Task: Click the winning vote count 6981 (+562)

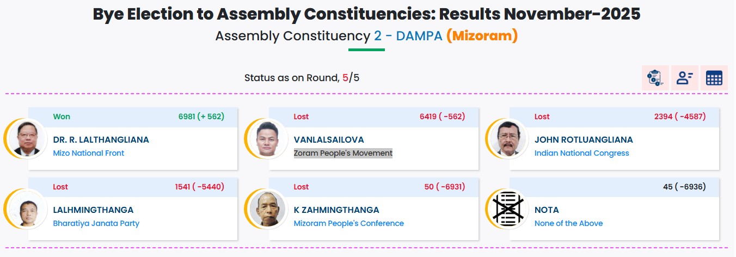Action: [x=201, y=117]
